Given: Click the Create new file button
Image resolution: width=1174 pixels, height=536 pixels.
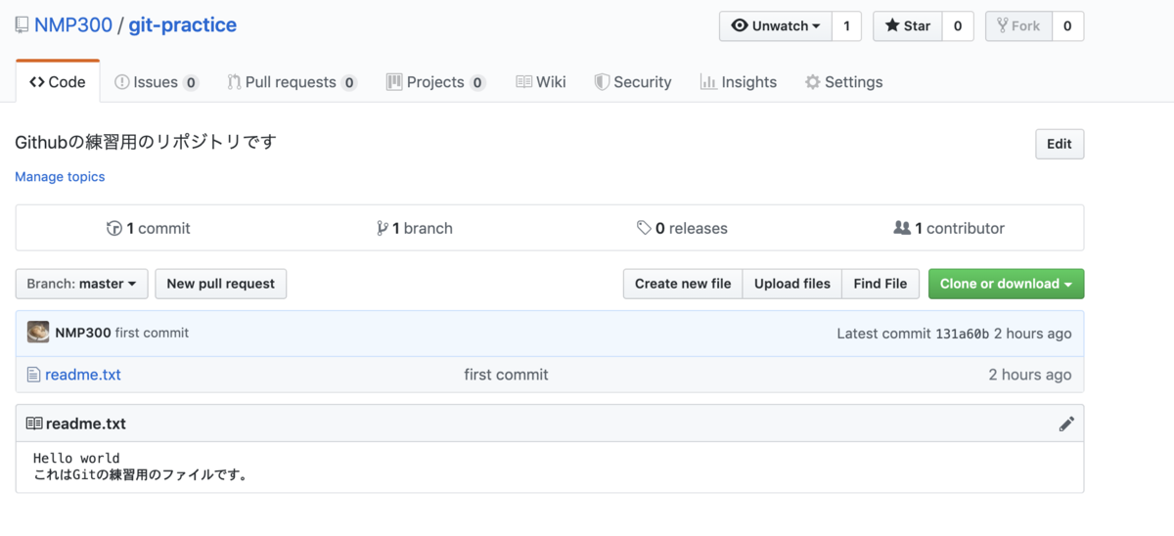Looking at the screenshot, I should (683, 284).
